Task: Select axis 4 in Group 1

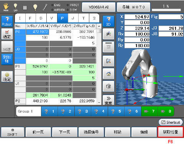Action: coord(100,111)
